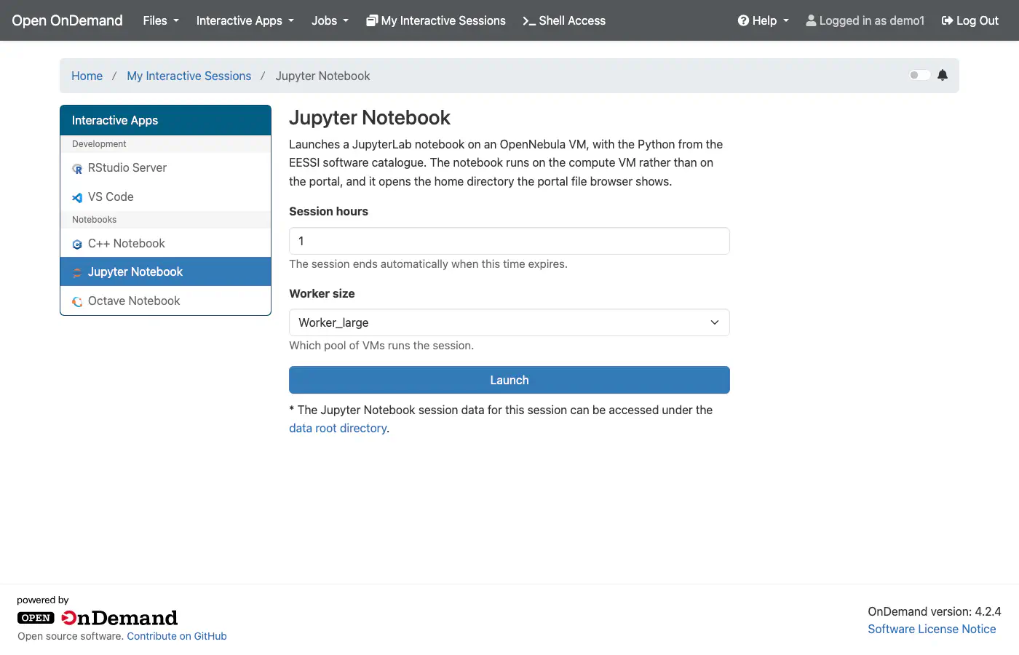Click the 'Notebooks' sidebar category label
Screen dimensions: 1019x655
[94, 220]
